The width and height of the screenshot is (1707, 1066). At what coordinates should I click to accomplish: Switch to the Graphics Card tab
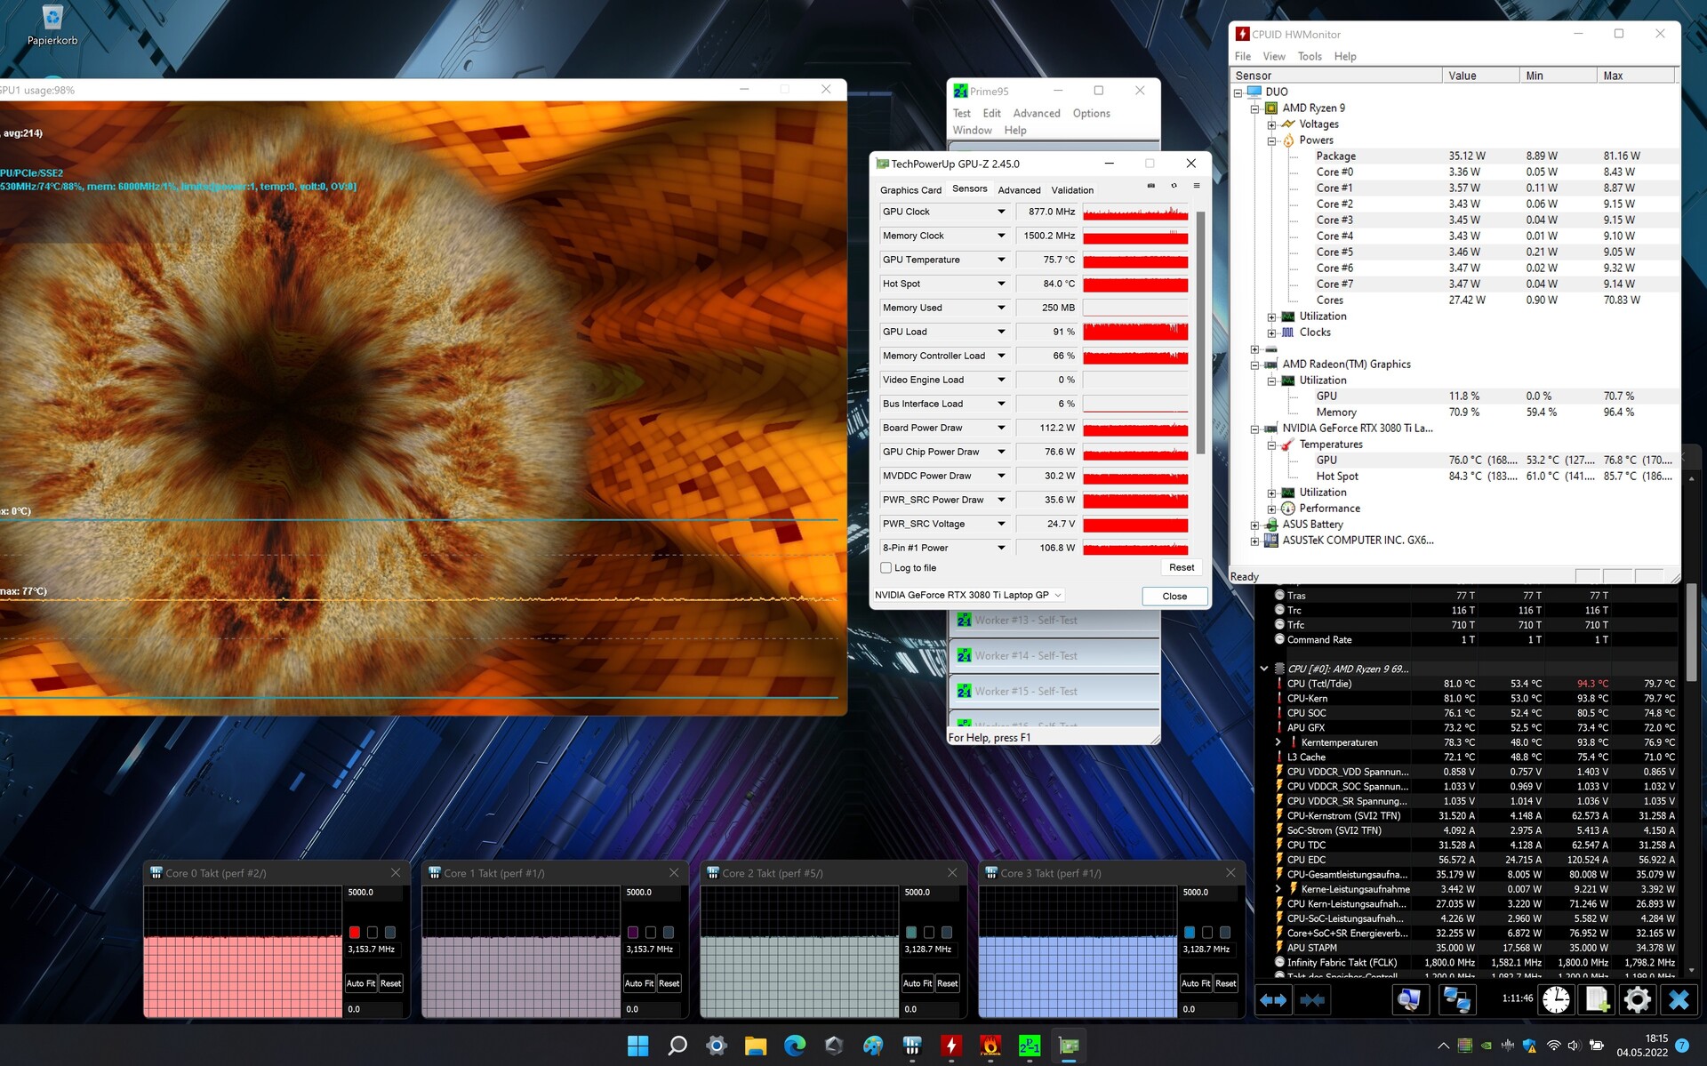[x=910, y=189]
